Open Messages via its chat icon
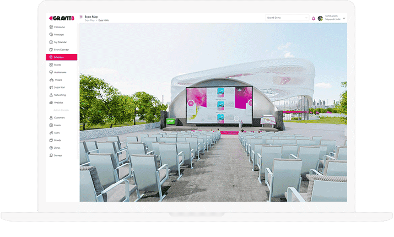The width and height of the screenshot is (394, 237). 51,34
